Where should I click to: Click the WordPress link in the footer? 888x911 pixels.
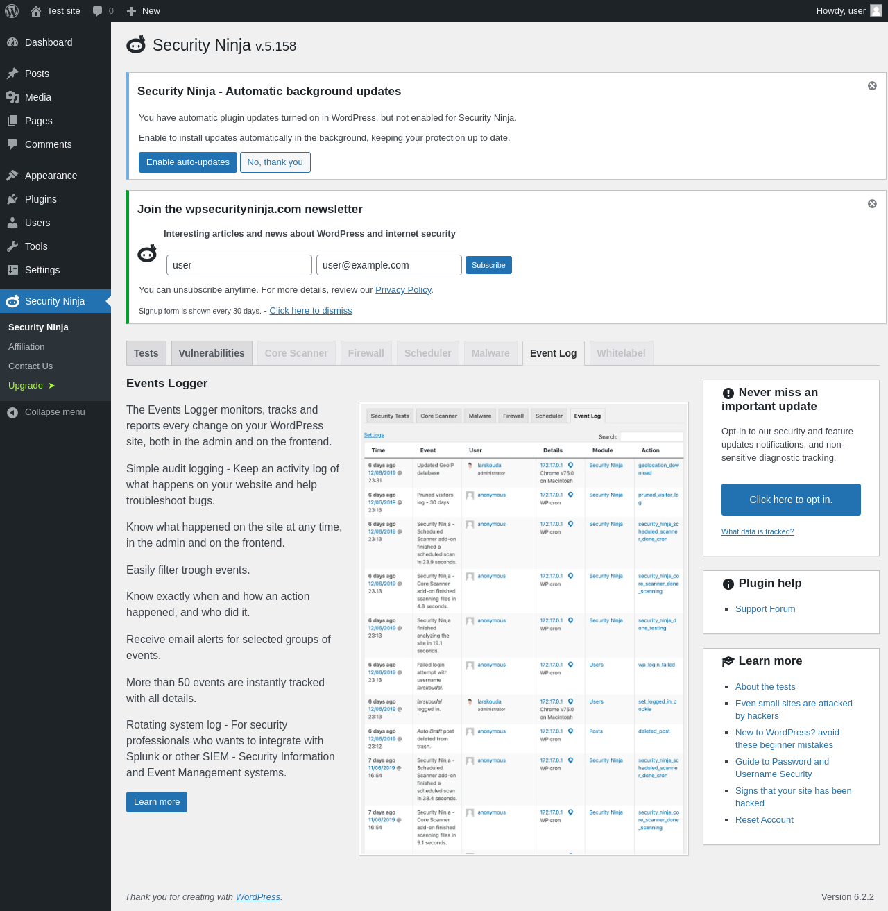(258, 897)
